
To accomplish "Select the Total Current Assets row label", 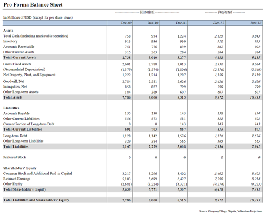I will [x=20, y=57].
